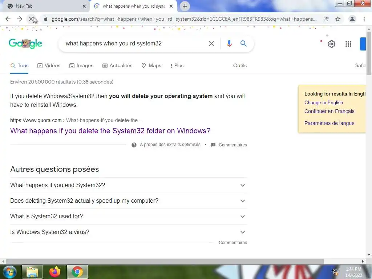
Task: Launch Firefox from taskbar
Action: click(55, 272)
